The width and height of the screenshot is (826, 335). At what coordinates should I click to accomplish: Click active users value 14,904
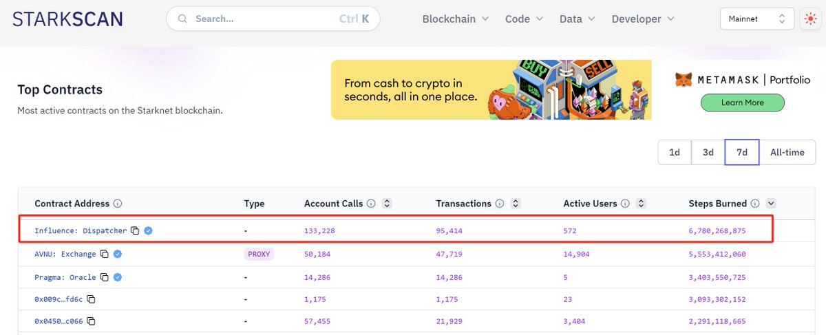tap(577, 254)
